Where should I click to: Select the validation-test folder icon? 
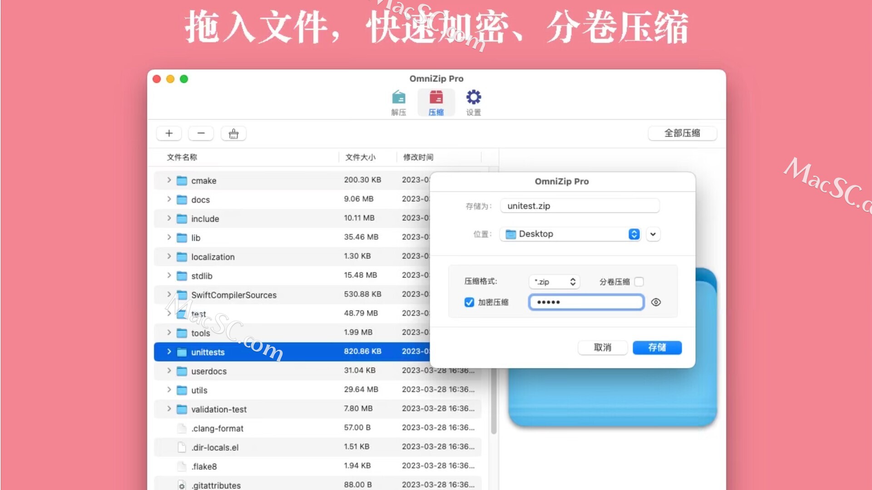click(x=182, y=409)
